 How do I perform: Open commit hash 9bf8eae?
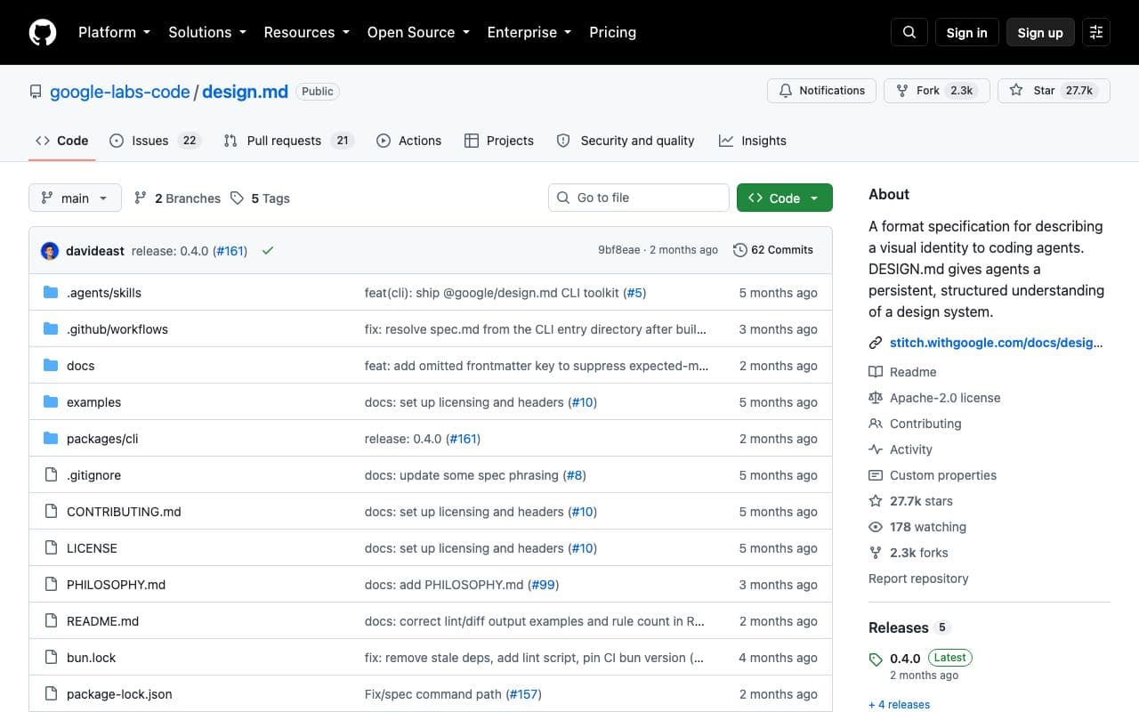point(618,250)
